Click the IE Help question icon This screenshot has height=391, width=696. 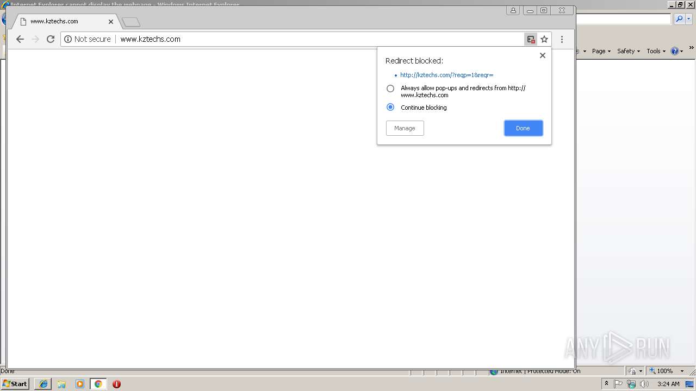coord(675,51)
